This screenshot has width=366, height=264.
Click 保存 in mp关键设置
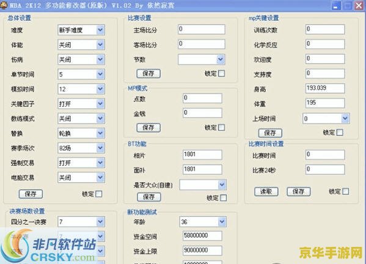tap(270, 133)
